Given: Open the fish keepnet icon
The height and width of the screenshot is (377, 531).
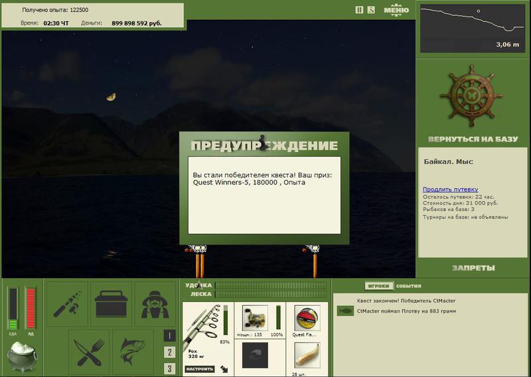Looking at the screenshot, I should (x=132, y=352).
